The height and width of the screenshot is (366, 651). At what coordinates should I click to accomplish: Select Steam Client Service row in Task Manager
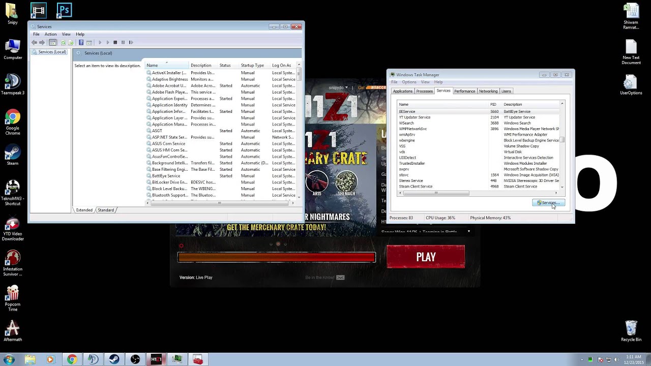(478, 187)
